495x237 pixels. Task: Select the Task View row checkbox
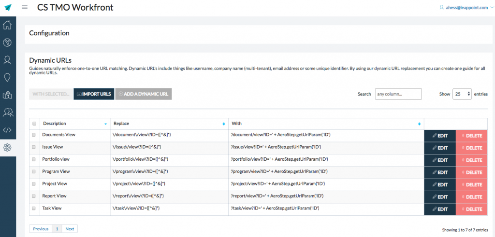pyautogui.click(x=34, y=209)
